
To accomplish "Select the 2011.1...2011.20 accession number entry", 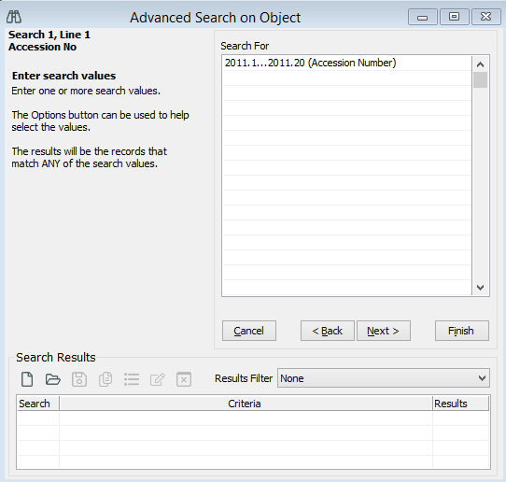I will click(347, 63).
